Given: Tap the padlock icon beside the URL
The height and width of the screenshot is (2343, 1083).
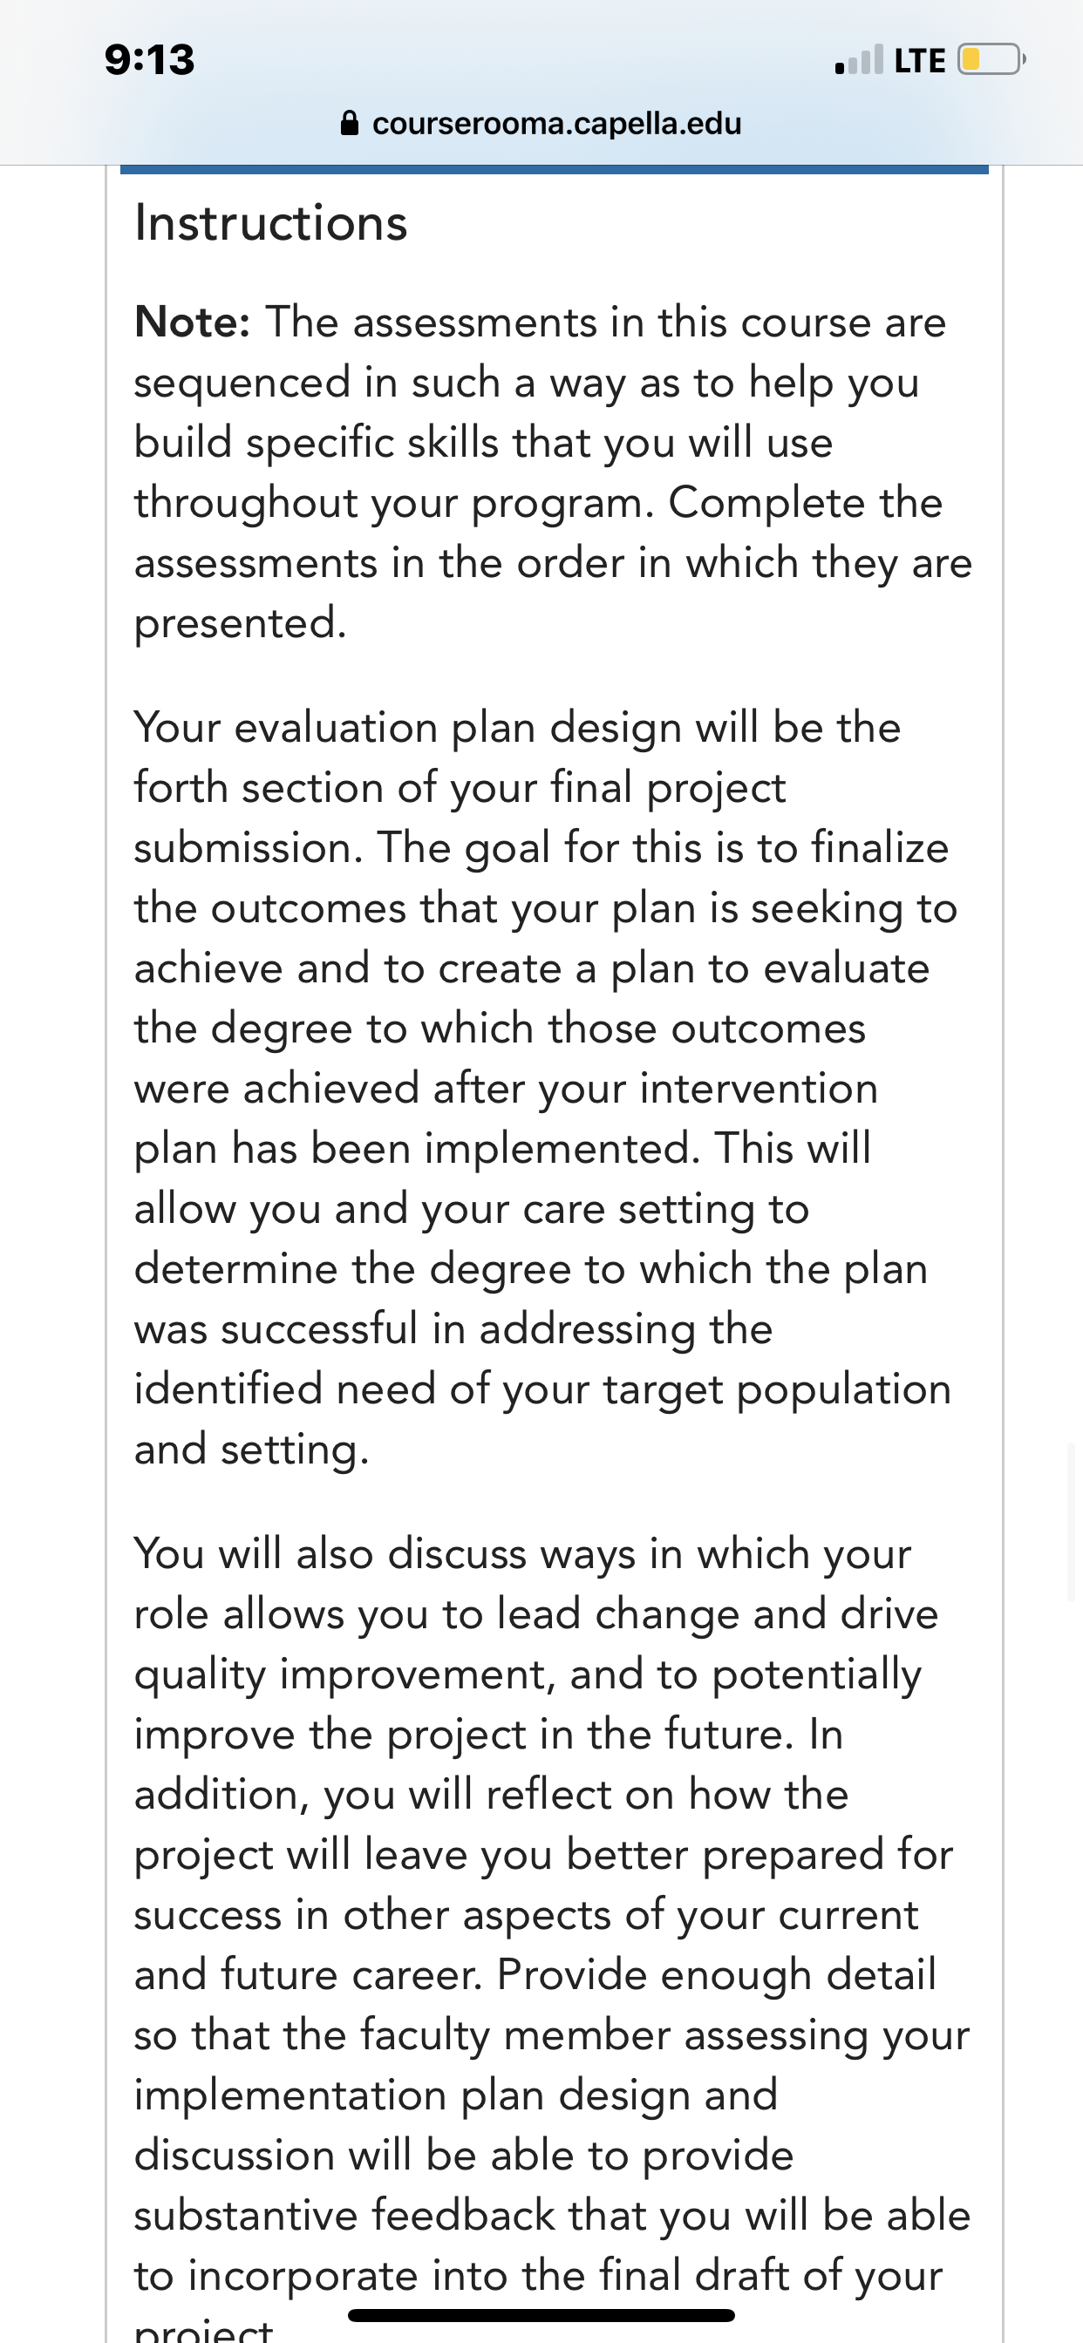Looking at the screenshot, I should 350,123.
